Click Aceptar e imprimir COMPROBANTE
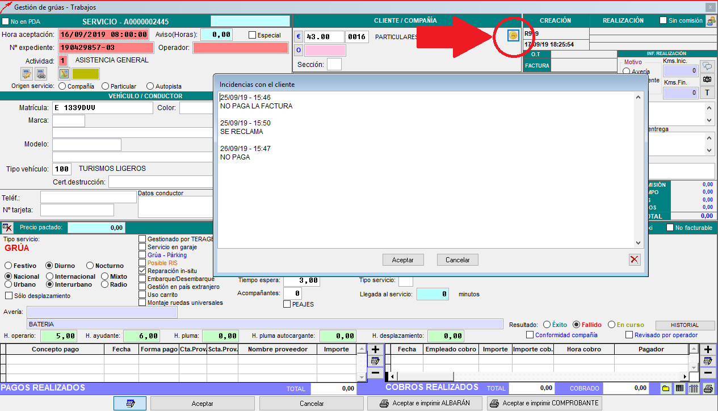 coord(544,404)
